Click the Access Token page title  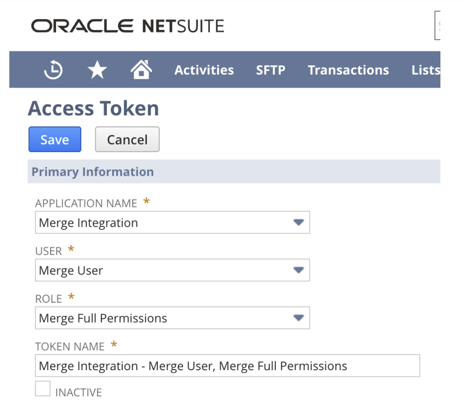(x=93, y=108)
